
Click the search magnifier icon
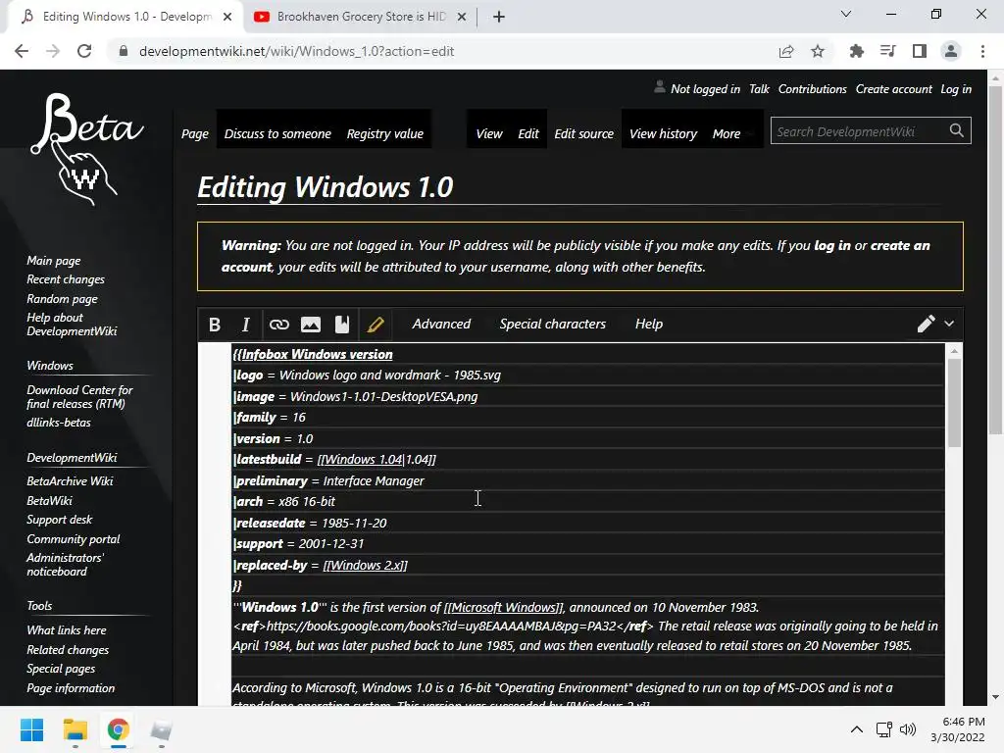pyautogui.click(x=956, y=130)
